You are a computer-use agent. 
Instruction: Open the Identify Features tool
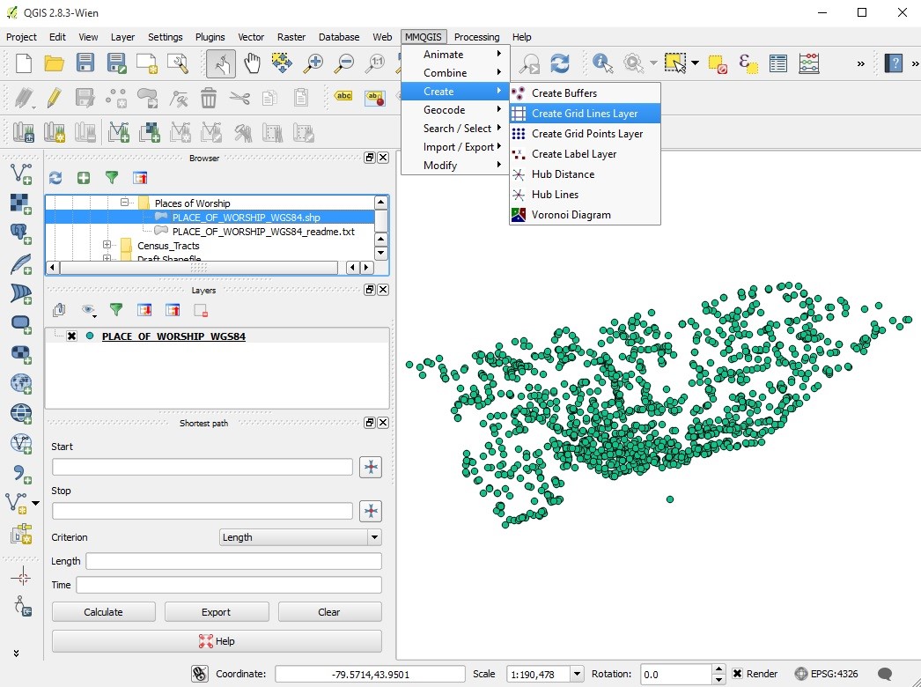(x=602, y=63)
